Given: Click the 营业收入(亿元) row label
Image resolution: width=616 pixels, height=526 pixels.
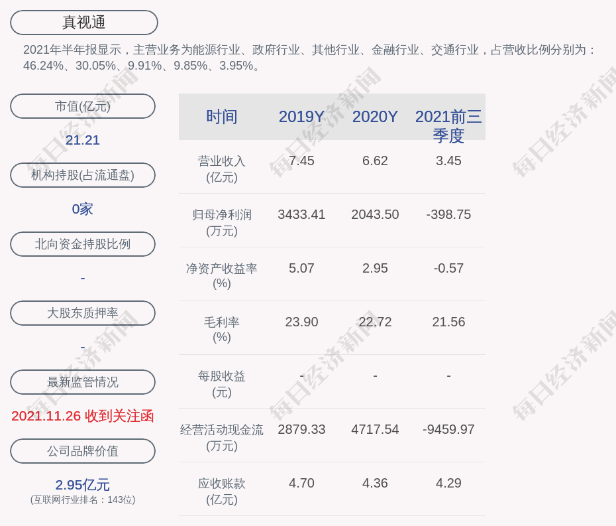Looking at the screenshot, I should 222,169.
